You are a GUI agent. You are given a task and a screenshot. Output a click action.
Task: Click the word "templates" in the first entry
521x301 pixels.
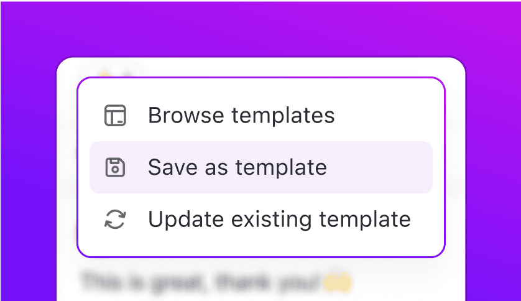point(283,116)
